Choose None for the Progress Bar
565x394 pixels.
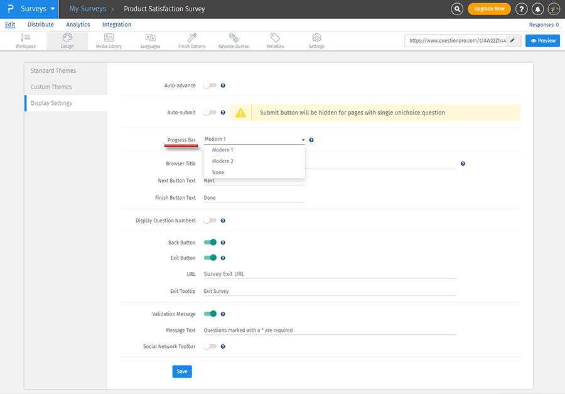click(217, 172)
